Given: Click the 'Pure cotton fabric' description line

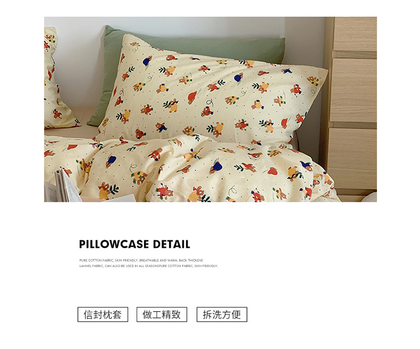Looking at the screenshot, I should 141,260.
